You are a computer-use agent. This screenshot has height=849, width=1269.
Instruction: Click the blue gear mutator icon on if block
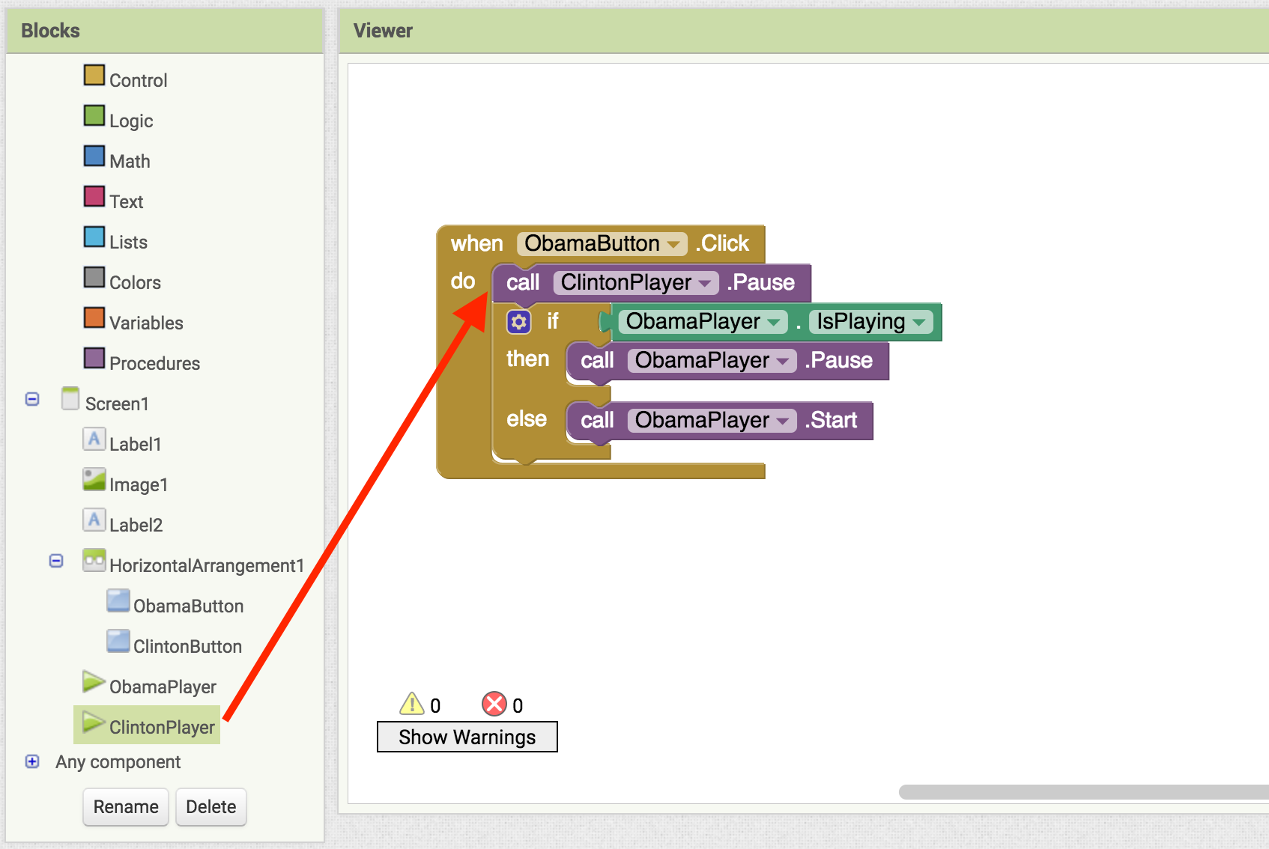click(518, 322)
